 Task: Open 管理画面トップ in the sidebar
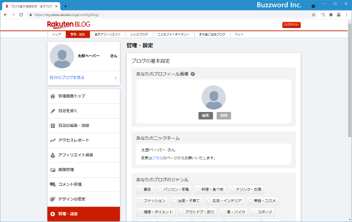(84, 97)
